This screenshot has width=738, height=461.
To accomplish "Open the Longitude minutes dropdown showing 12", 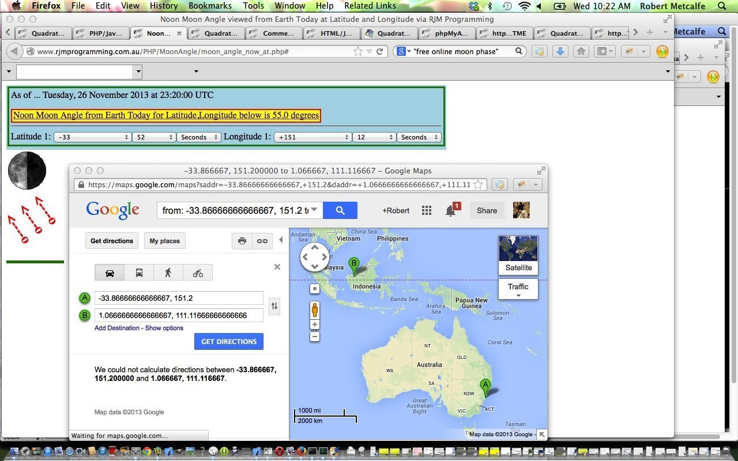I will [x=374, y=137].
